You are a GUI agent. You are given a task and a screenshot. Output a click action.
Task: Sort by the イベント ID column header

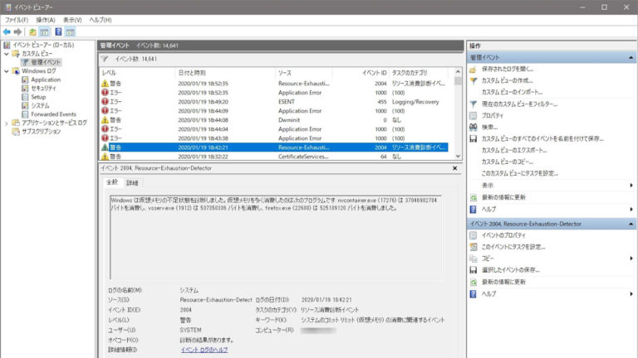(360, 73)
